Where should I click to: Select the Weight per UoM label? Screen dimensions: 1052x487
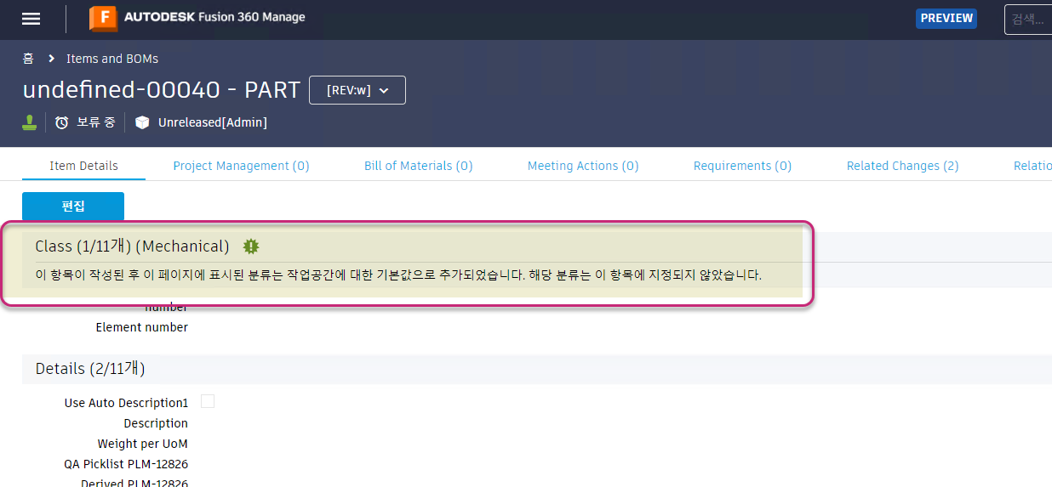coord(142,444)
